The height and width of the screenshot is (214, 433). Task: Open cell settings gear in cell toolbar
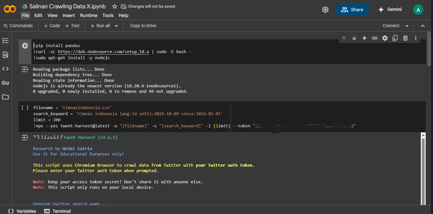pos(385,38)
